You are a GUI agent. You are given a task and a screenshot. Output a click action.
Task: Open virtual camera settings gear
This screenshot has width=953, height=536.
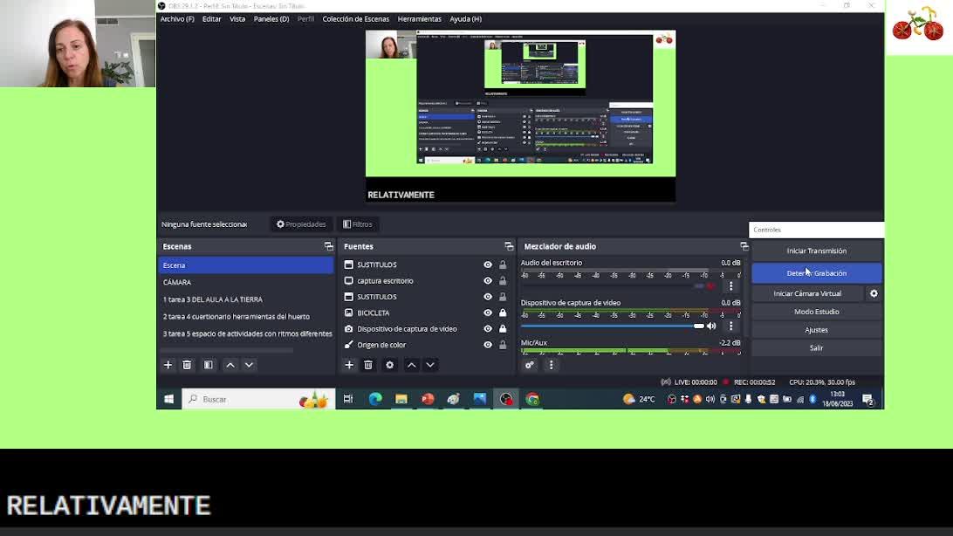[874, 293]
